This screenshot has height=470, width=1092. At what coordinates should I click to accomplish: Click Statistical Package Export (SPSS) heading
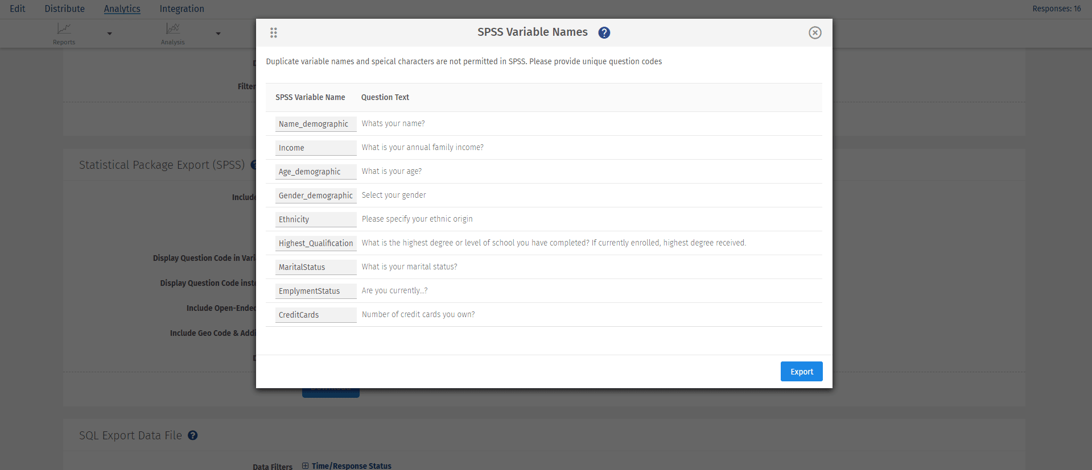pyautogui.click(x=162, y=165)
